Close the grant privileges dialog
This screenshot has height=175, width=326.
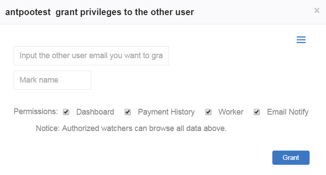(x=317, y=10)
